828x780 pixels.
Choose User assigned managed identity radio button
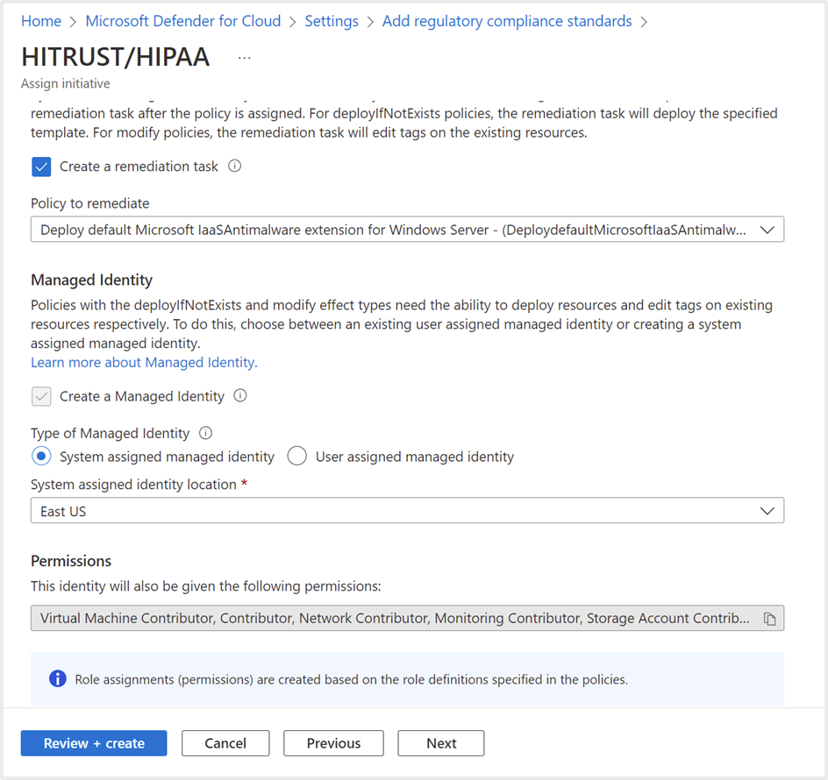(297, 457)
